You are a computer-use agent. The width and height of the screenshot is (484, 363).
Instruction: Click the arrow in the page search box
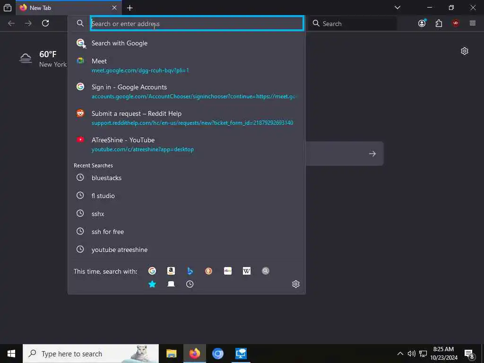(x=372, y=154)
